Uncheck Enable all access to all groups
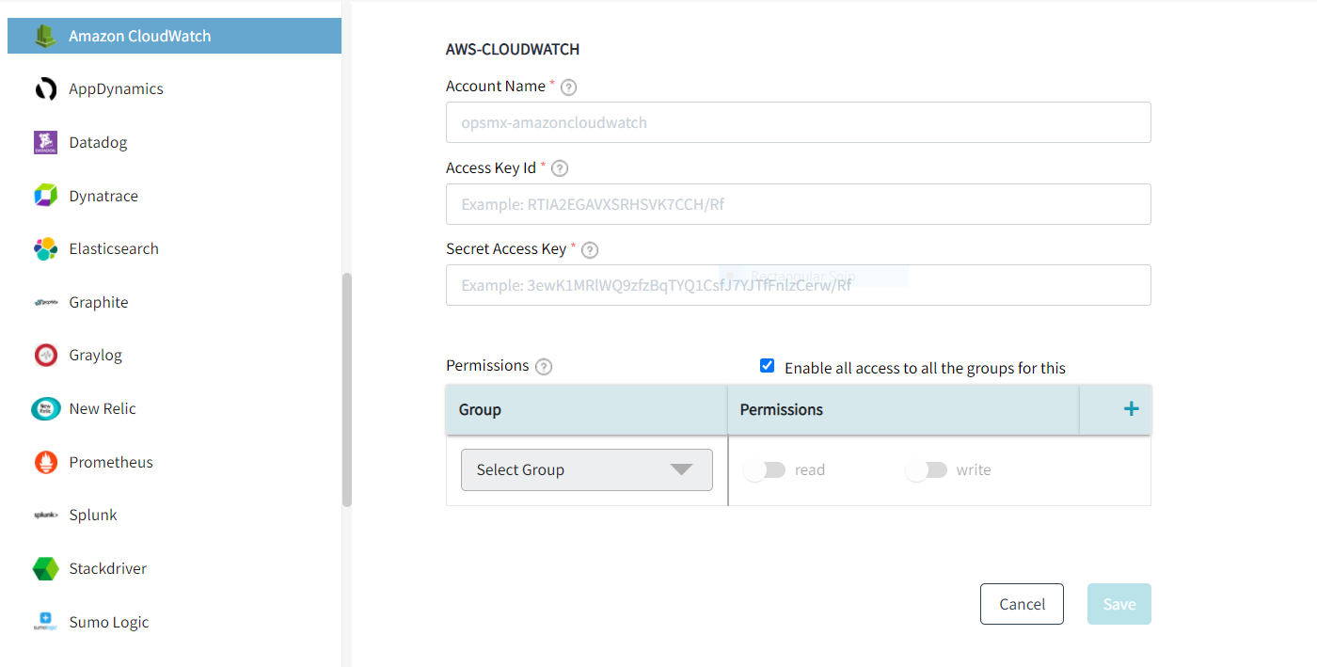The height and width of the screenshot is (667, 1317). [768, 365]
